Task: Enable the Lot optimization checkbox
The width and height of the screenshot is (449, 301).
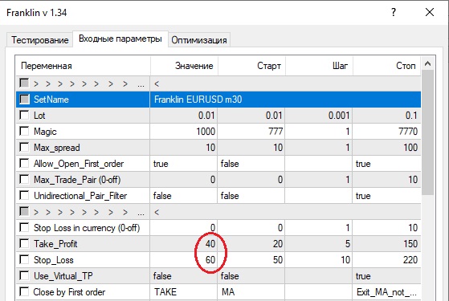Action: [24, 116]
